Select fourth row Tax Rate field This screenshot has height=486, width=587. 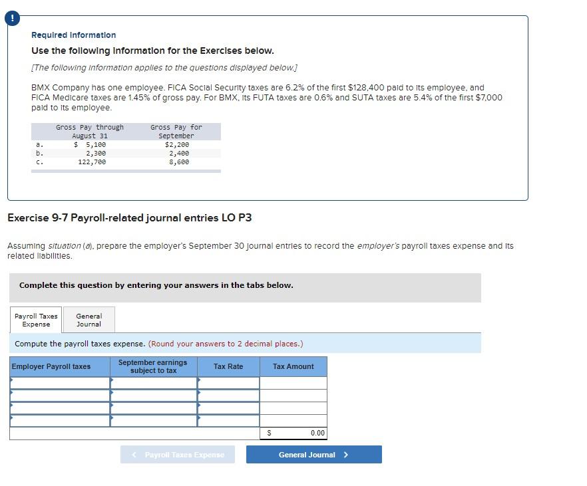point(228,421)
